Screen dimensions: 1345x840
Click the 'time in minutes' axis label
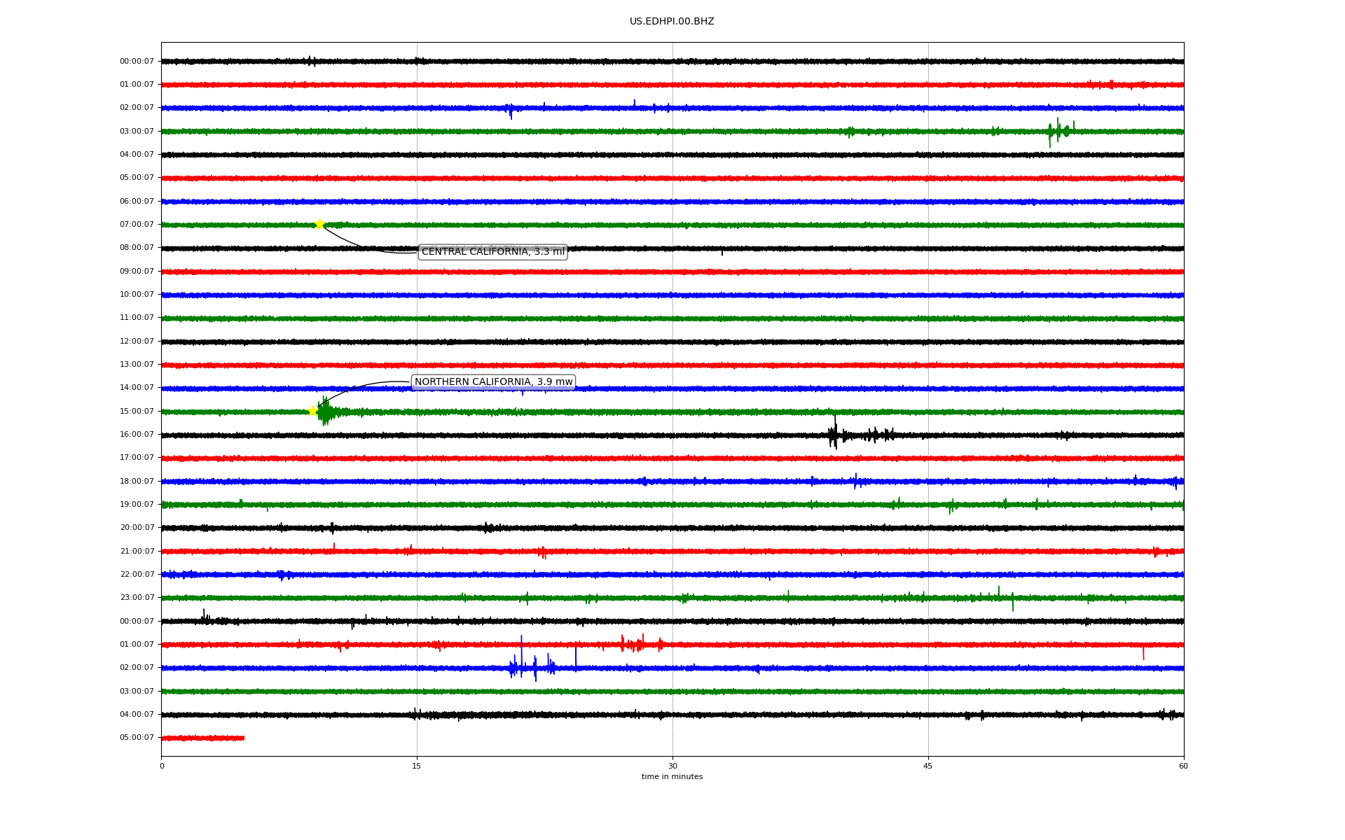tap(671, 776)
